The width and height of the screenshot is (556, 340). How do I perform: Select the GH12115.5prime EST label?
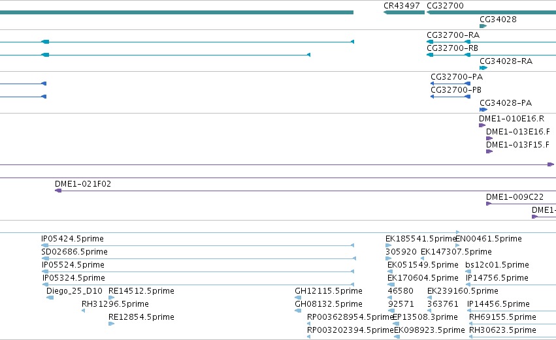[329, 292]
